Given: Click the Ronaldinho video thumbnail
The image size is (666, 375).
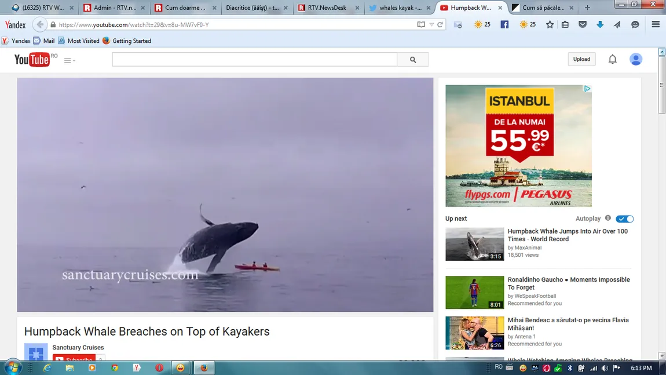Looking at the screenshot, I should click(x=474, y=293).
